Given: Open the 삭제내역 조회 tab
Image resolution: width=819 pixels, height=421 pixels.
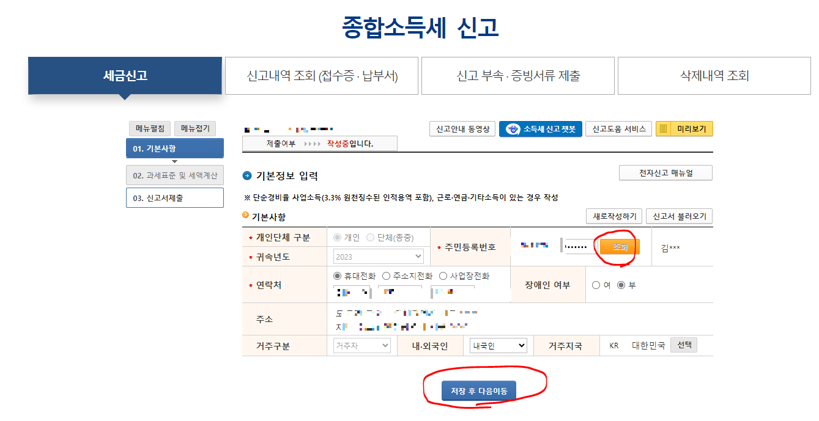Looking at the screenshot, I should 713,75.
